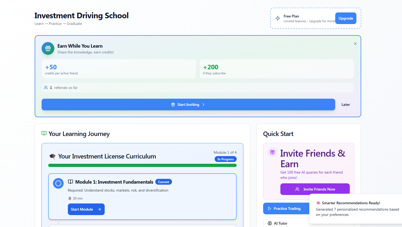Click the Current badge on Module 1
The height and width of the screenshot is (227, 402).
point(164,182)
